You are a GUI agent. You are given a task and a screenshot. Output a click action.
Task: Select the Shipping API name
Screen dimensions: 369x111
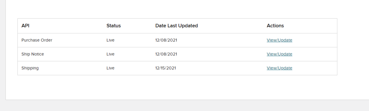click(30, 68)
